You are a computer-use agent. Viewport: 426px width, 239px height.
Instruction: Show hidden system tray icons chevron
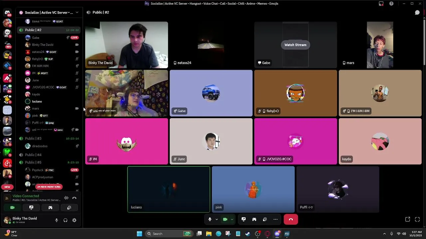click(384, 234)
